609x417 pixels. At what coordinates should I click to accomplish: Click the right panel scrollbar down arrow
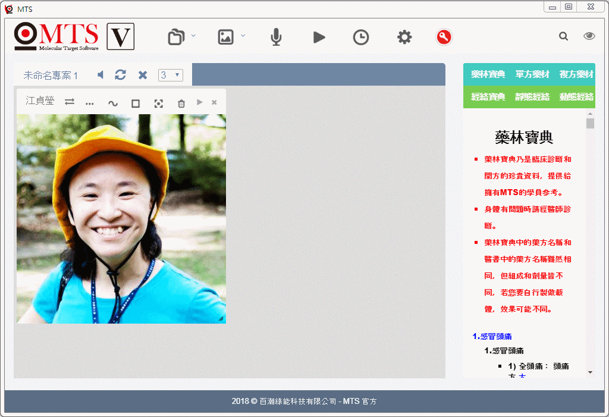tap(590, 372)
